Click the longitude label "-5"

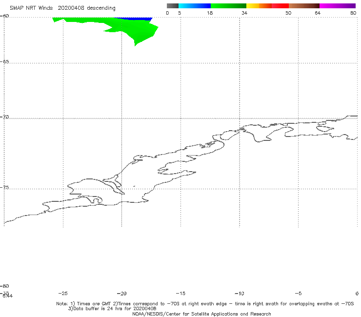pyautogui.click(x=298, y=294)
